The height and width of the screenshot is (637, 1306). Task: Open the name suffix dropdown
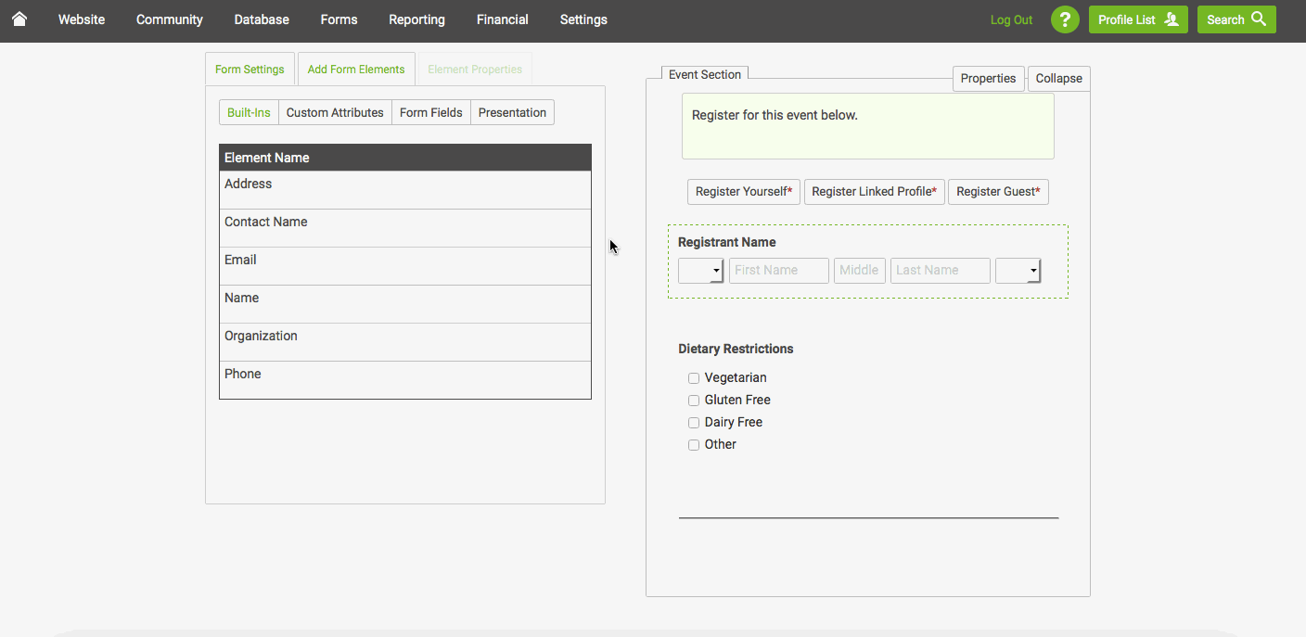1018,271
